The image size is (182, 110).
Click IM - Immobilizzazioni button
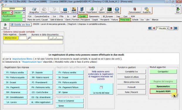(x=15, y=97)
